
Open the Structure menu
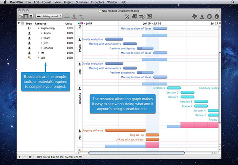pos(81,2)
